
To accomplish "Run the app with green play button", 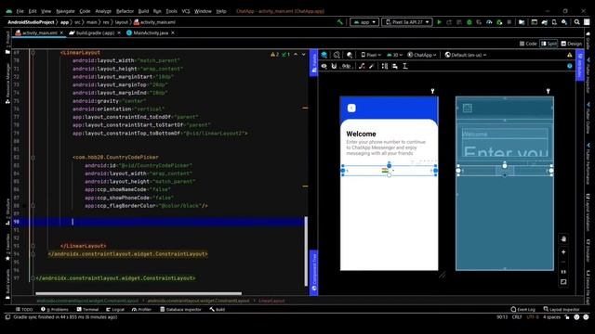I will coord(440,22).
